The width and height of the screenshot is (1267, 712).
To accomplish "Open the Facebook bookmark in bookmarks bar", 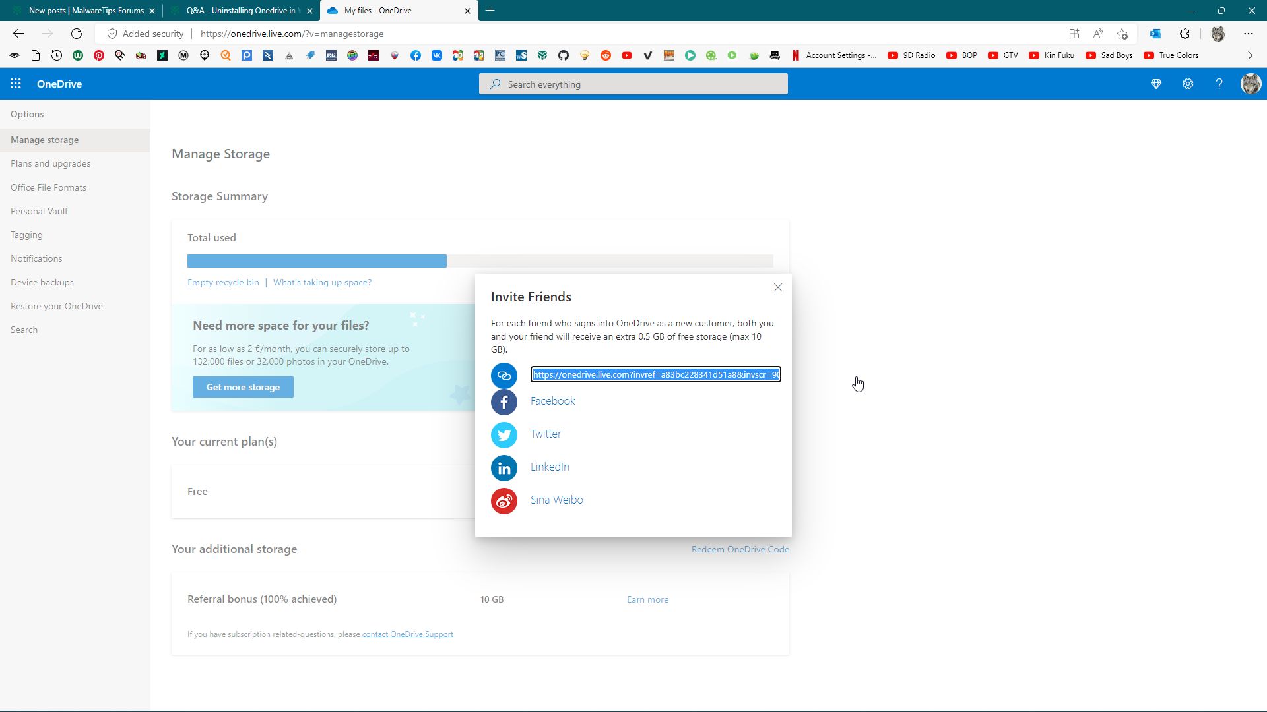I will (x=416, y=55).
